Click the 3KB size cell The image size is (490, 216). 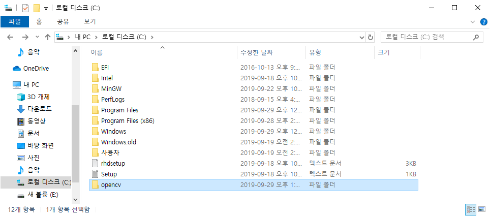pos(411,163)
